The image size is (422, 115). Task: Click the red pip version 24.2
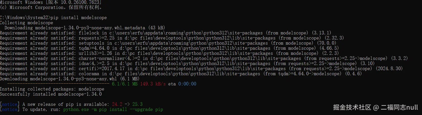[117, 104]
